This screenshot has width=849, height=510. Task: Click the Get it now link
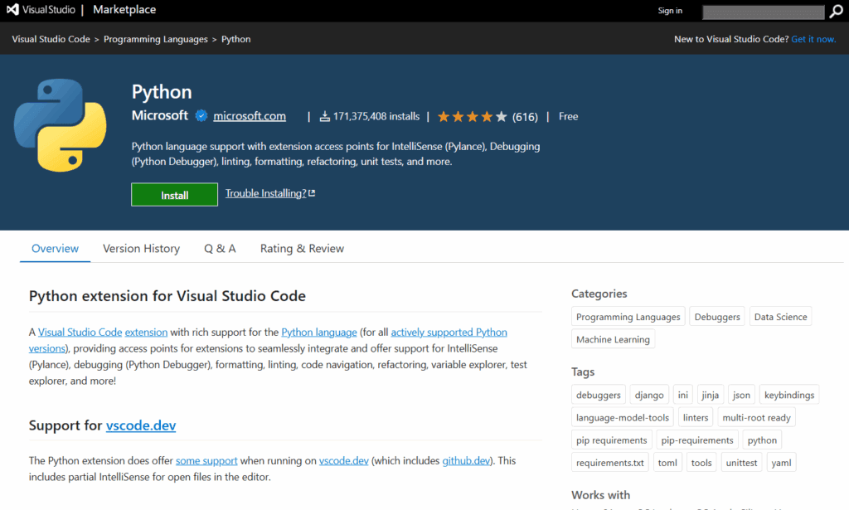click(813, 39)
